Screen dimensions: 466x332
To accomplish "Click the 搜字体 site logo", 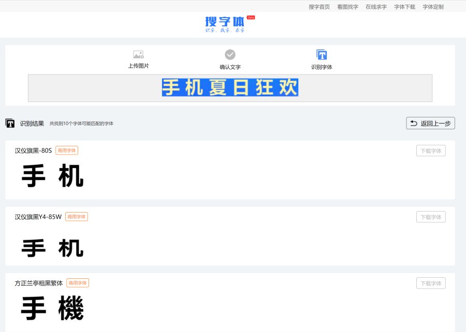I will click(225, 23).
